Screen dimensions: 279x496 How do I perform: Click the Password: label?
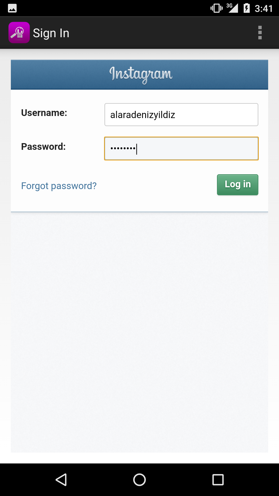43,147
